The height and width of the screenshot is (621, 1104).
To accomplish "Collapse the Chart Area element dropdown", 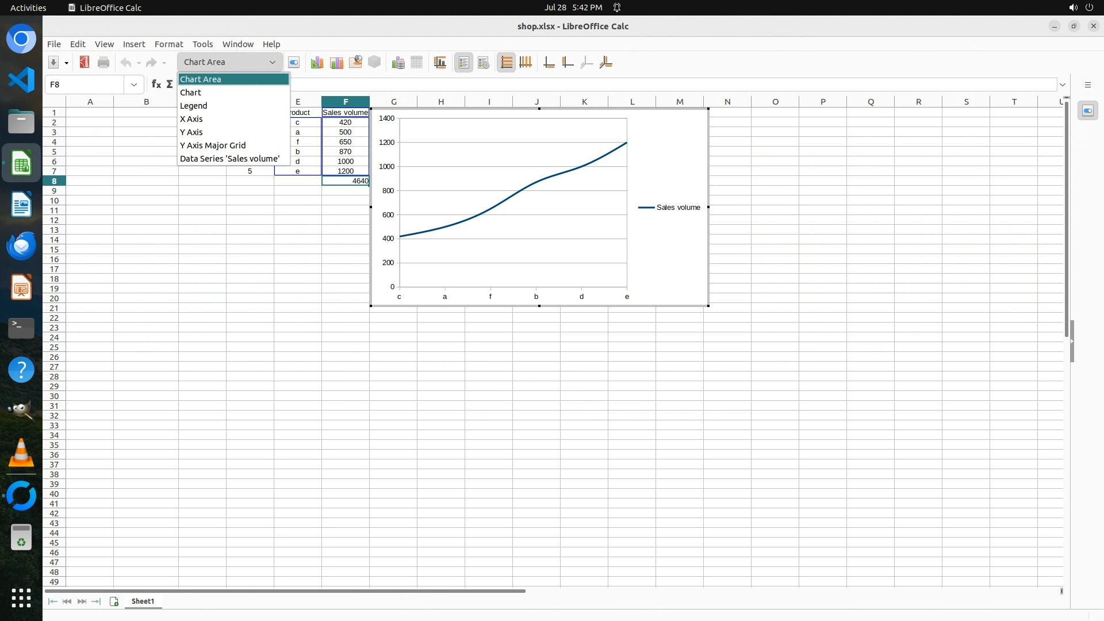I will click(x=272, y=62).
